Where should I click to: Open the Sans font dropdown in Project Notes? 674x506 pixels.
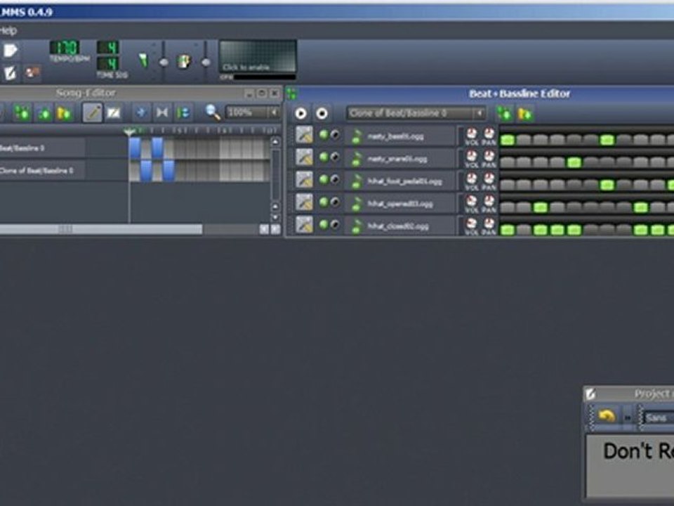(658, 417)
